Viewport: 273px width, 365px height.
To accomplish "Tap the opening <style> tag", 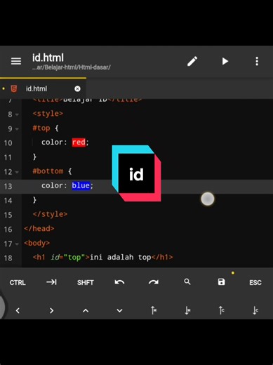I will pyautogui.click(x=48, y=114).
